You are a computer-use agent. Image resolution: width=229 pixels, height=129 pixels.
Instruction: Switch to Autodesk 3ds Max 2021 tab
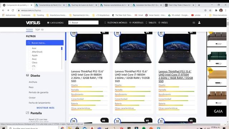(147, 5)
